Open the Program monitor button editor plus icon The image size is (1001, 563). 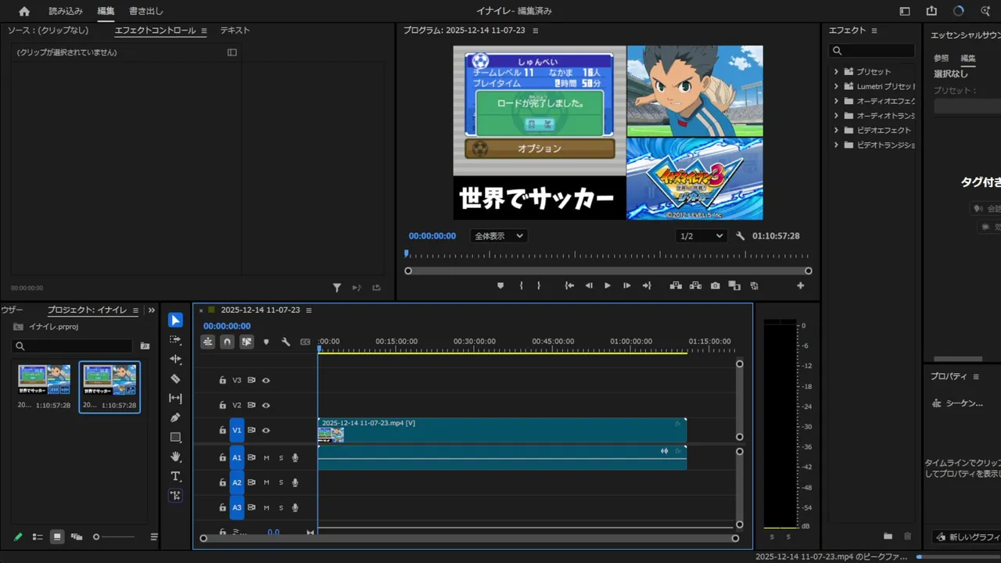800,286
